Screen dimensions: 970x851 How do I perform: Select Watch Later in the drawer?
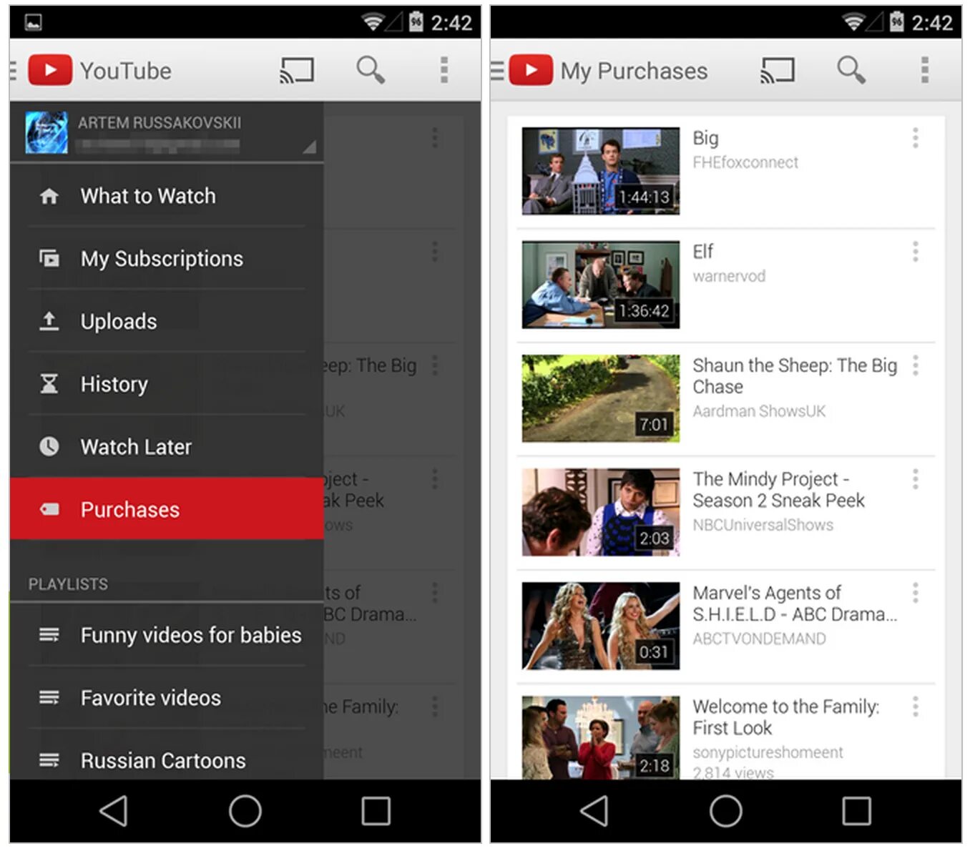(x=167, y=447)
